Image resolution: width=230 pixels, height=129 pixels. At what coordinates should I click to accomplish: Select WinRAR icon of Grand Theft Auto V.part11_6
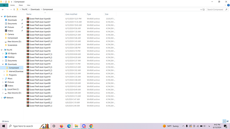coord(28,73)
